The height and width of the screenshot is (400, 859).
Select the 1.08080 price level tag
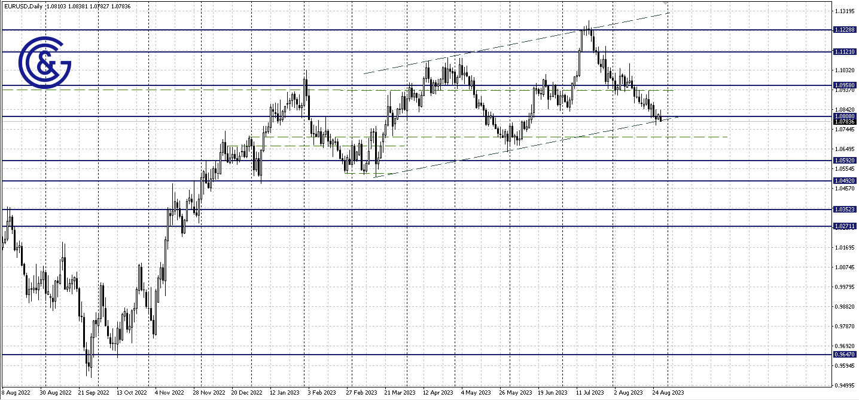coord(845,116)
